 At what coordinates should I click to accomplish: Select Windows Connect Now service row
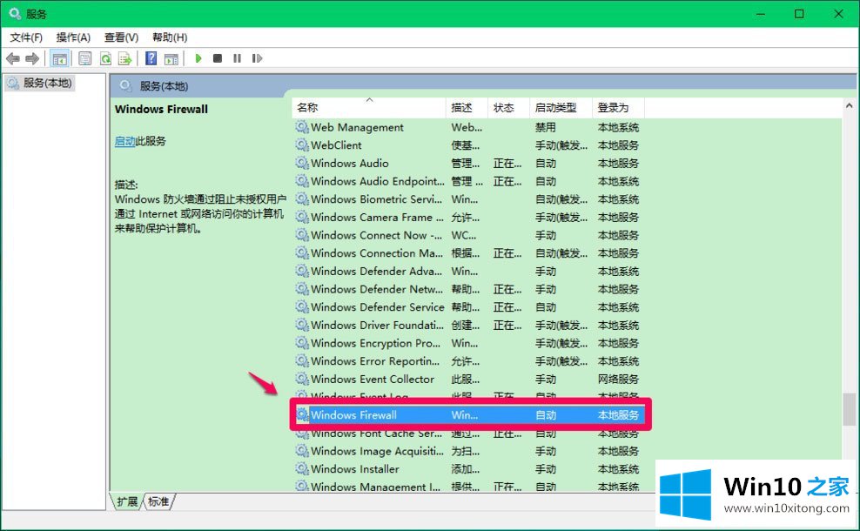tap(467, 235)
